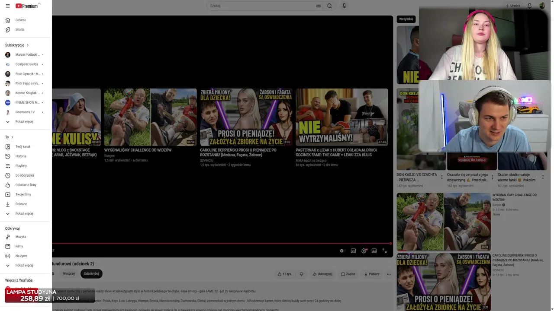Open CAROLINE DERPIEŃSKI PROSI O PIENIĄDZE title in the recommendations list
Screen dimensions: 554x311
[518, 260]
